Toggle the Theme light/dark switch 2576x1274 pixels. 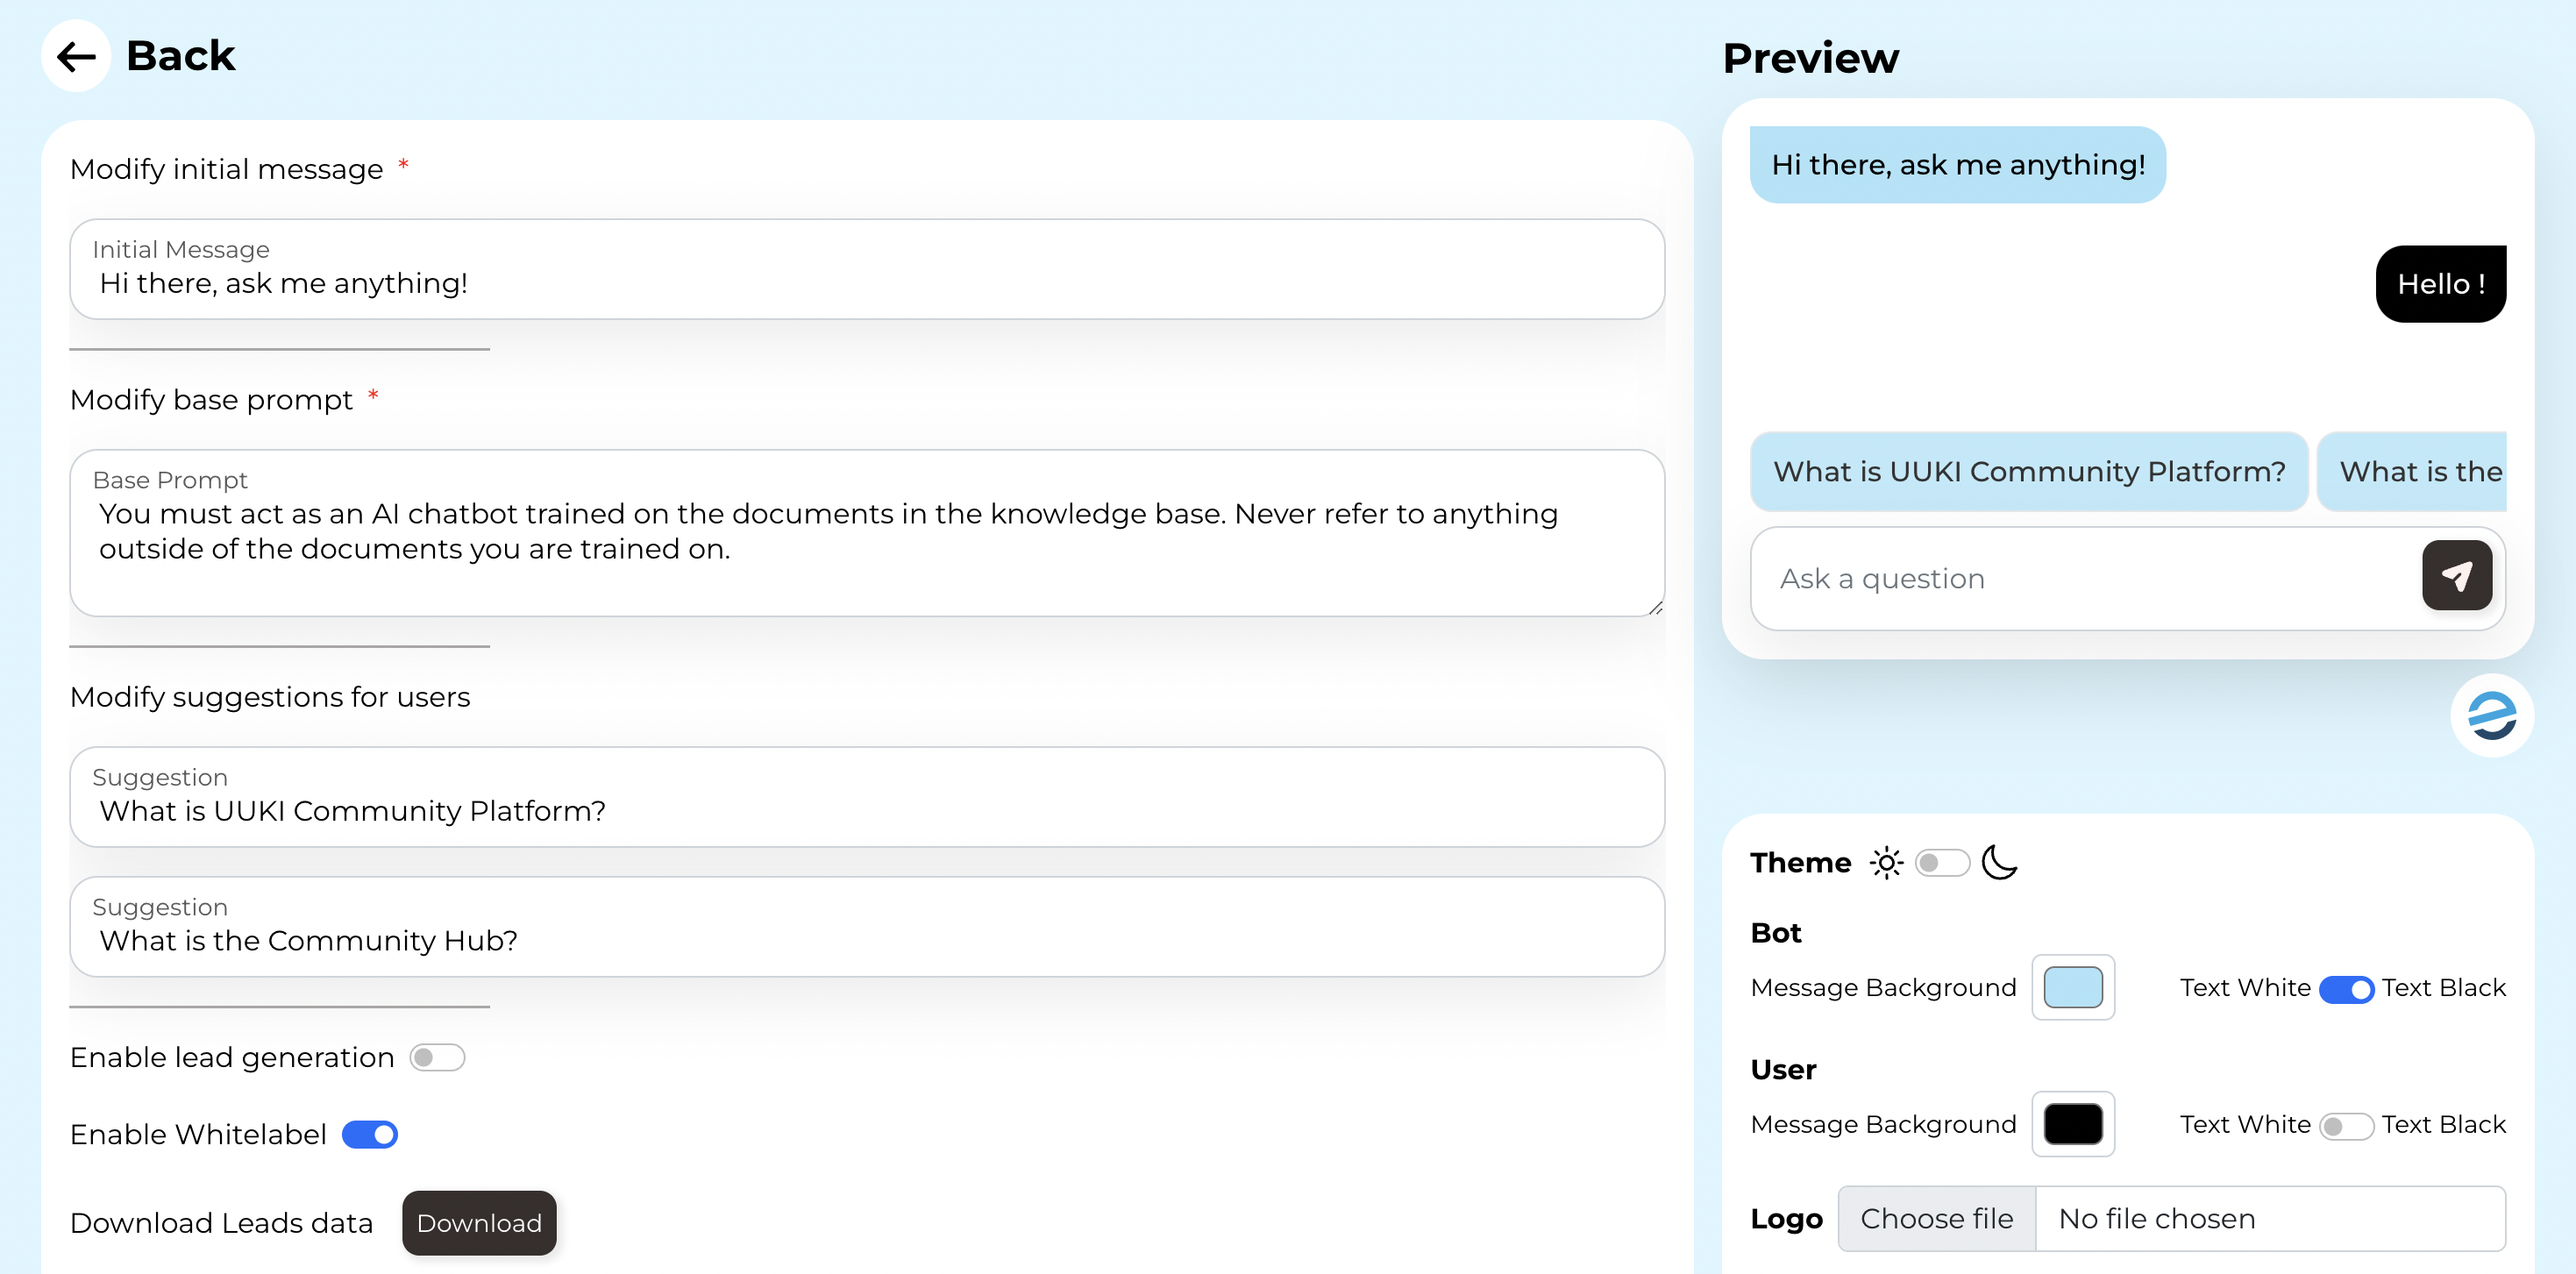[x=1941, y=862]
